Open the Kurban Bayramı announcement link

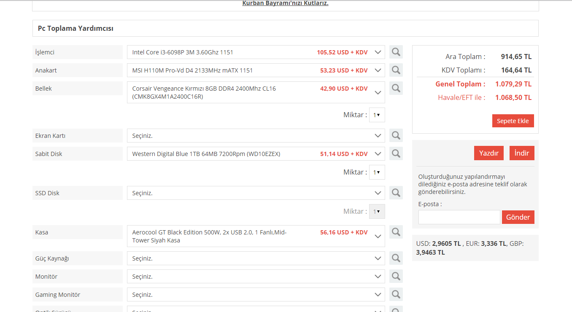[285, 3]
